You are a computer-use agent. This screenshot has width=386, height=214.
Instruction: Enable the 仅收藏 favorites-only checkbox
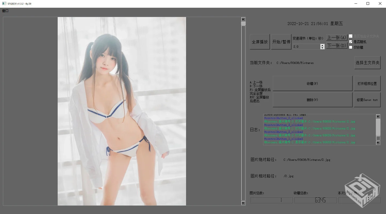(x=351, y=47)
